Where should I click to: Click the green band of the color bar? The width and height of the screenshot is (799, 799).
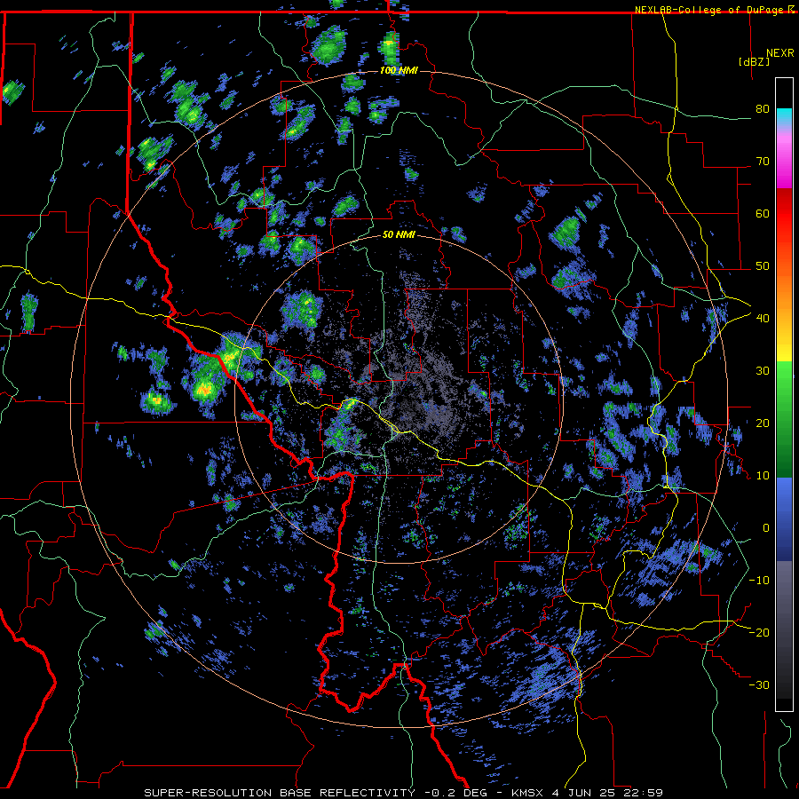pos(784,419)
